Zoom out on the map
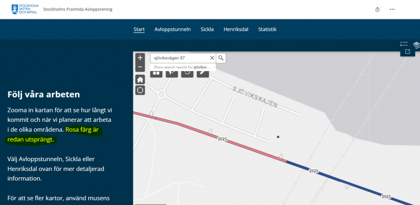Image resolution: width=420 pixels, height=205 pixels. (x=140, y=67)
